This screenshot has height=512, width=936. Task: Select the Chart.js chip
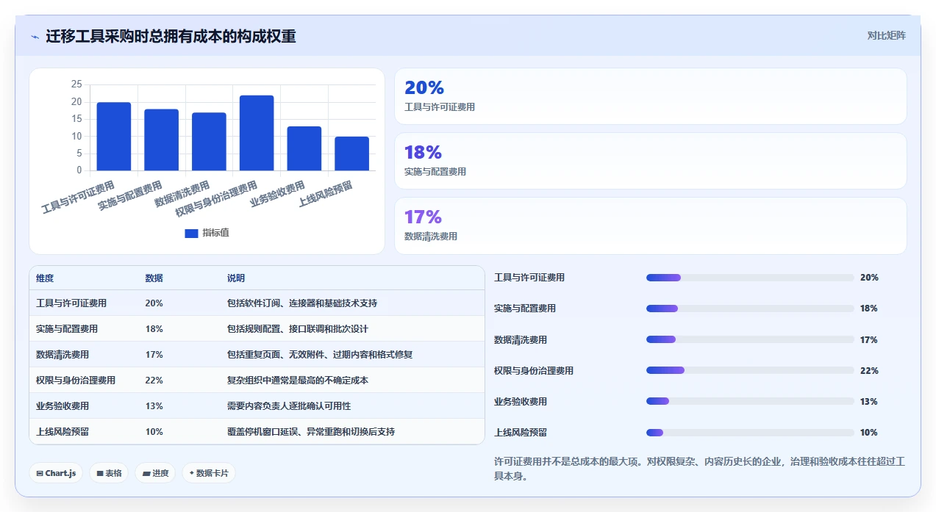[56, 473]
